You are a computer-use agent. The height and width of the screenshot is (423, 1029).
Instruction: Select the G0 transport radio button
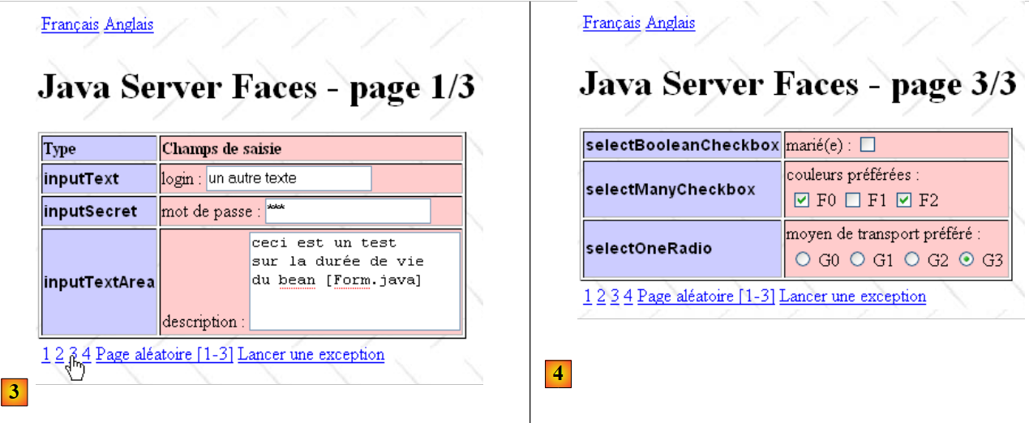click(x=804, y=260)
